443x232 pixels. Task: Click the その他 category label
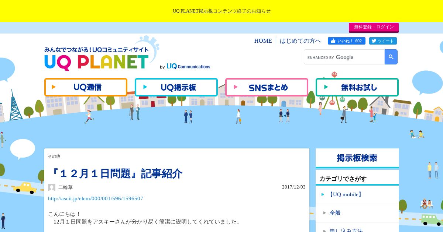coord(54,157)
